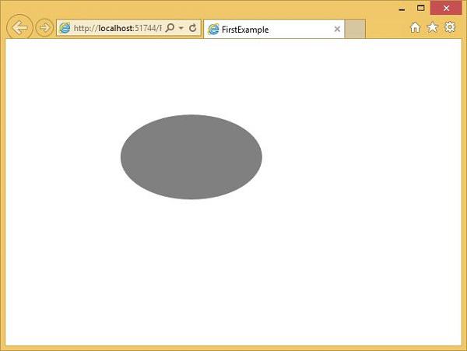Click the gray ellipse on the page
This screenshot has height=351, width=467.
[x=191, y=157]
